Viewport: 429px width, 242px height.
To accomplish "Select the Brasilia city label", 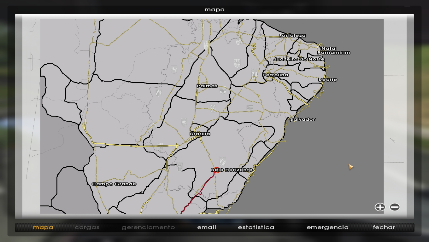I will (x=200, y=134).
